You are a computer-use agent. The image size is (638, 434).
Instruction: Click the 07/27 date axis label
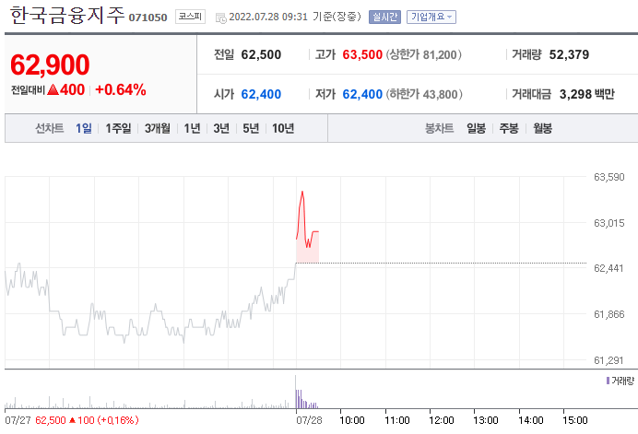(x=18, y=420)
